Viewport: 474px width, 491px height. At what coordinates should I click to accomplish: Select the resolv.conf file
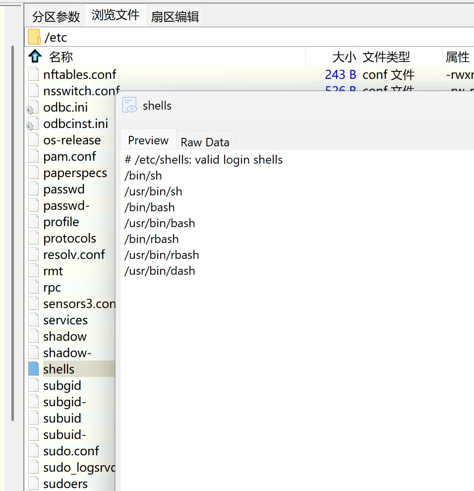coord(74,255)
